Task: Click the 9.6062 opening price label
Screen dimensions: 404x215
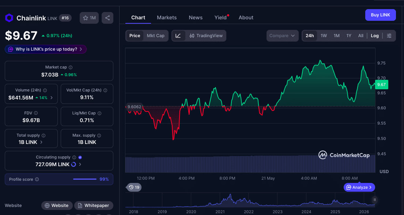Action: pos(135,107)
